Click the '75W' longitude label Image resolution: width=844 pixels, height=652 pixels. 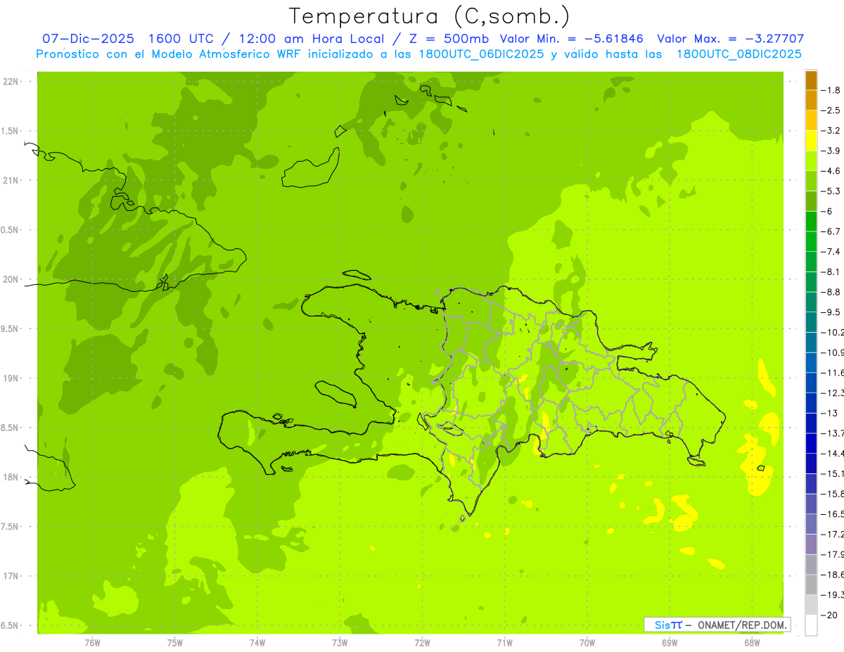tap(174, 643)
